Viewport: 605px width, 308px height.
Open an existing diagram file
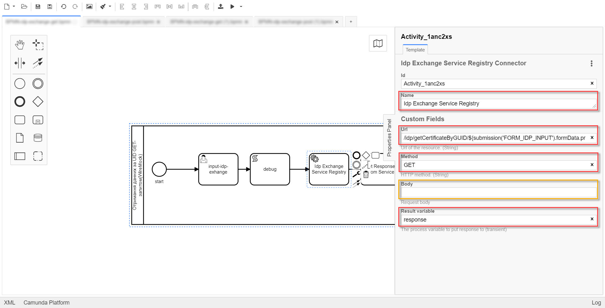(x=24, y=6)
